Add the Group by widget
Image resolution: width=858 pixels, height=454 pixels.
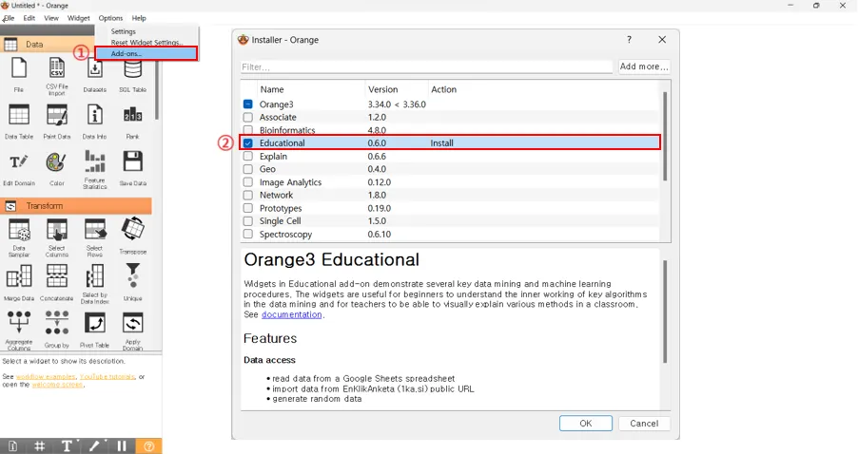(57, 330)
